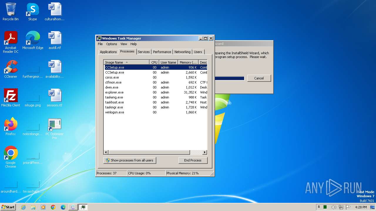This screenshot has width=376, height=211.
Task: Select the texaschapt desktop file
Action: [33, 186]
